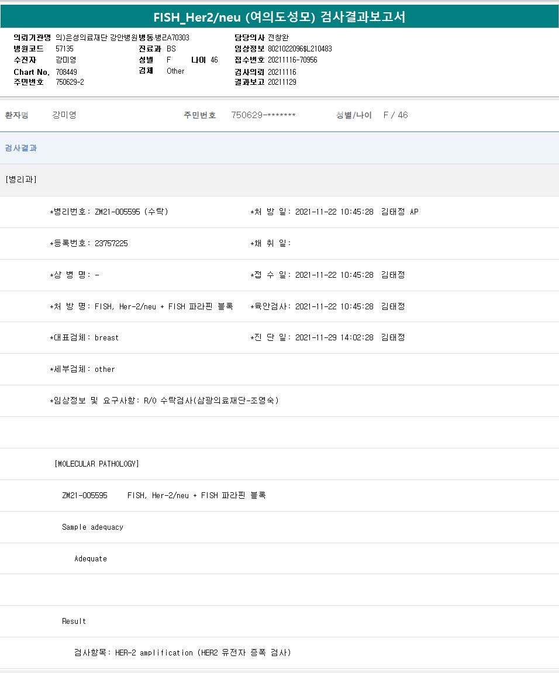The width and height of the screenshot is (559, 673).
Task: Select the [병리과] department row
Action: tap(21, 180)
